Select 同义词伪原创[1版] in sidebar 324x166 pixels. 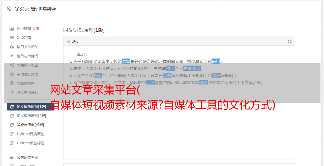pos(31,107)
